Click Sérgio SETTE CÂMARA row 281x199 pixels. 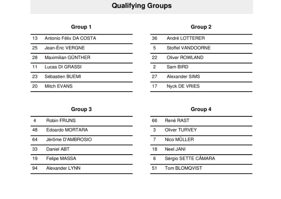tap(201, 159)
